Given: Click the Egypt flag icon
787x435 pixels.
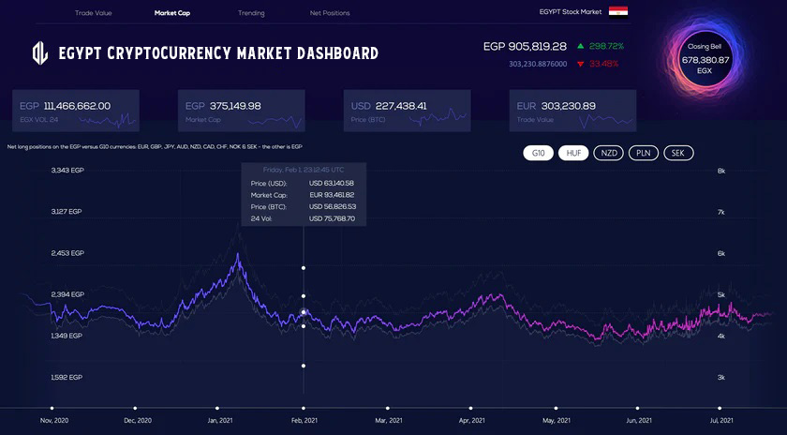Looking at the screenshot, I should 618,11.
